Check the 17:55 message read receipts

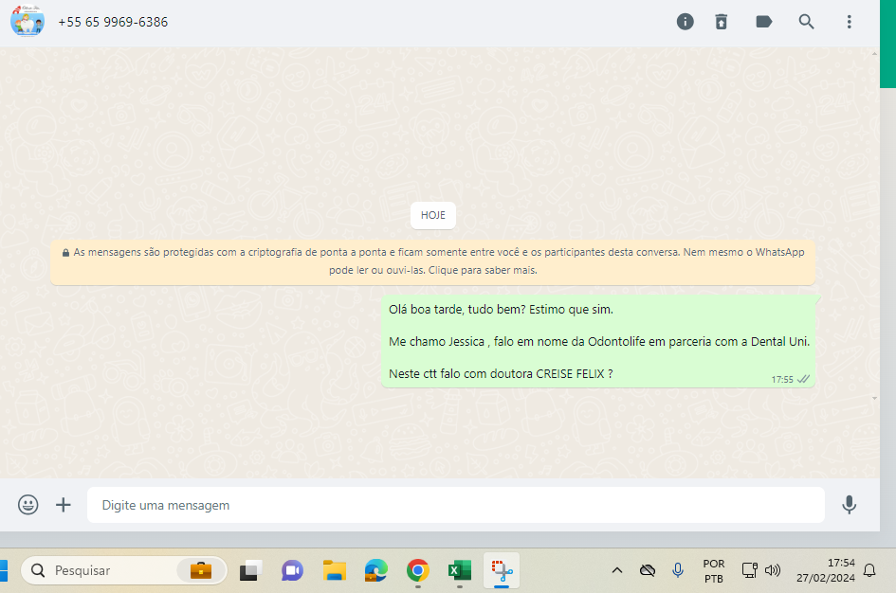coord(803,379)
